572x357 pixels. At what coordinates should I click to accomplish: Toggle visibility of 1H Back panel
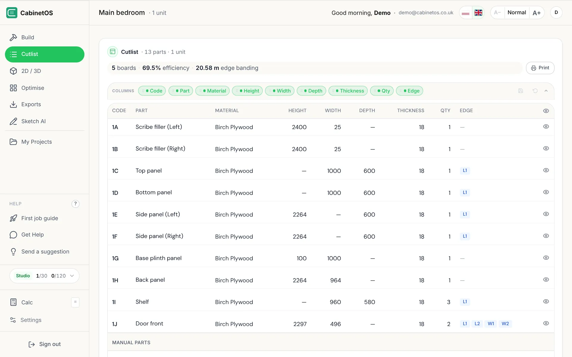(546, 280)
